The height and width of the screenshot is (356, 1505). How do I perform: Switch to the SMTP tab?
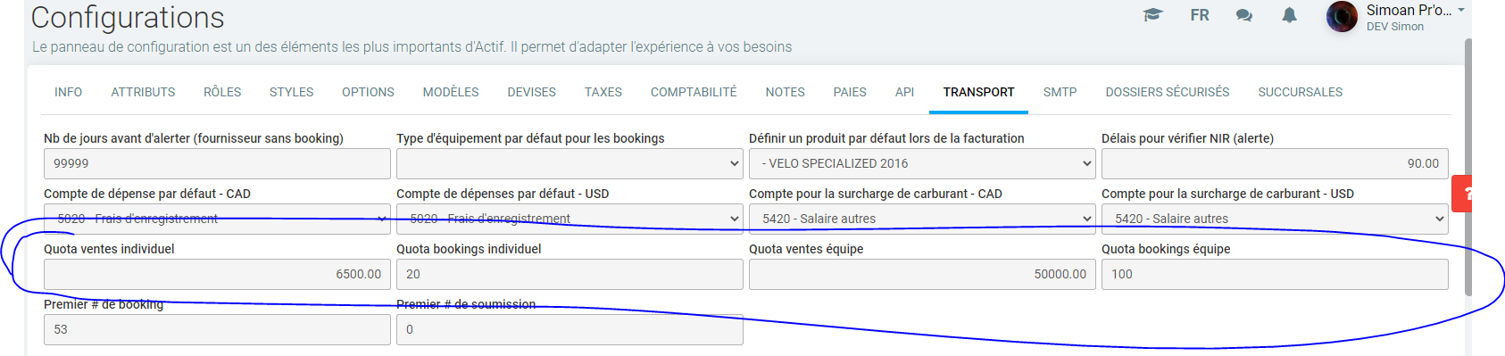pyautogui.click(x=1060, y=92)
